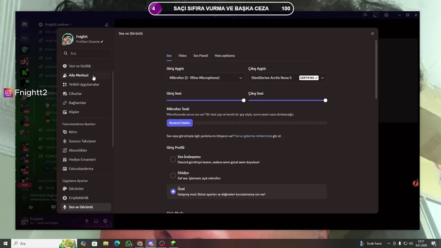Click the Çıkış Sesi slider handle
Image resolution: width=441 pixels, height=248 pixels.
coord(325,101)
